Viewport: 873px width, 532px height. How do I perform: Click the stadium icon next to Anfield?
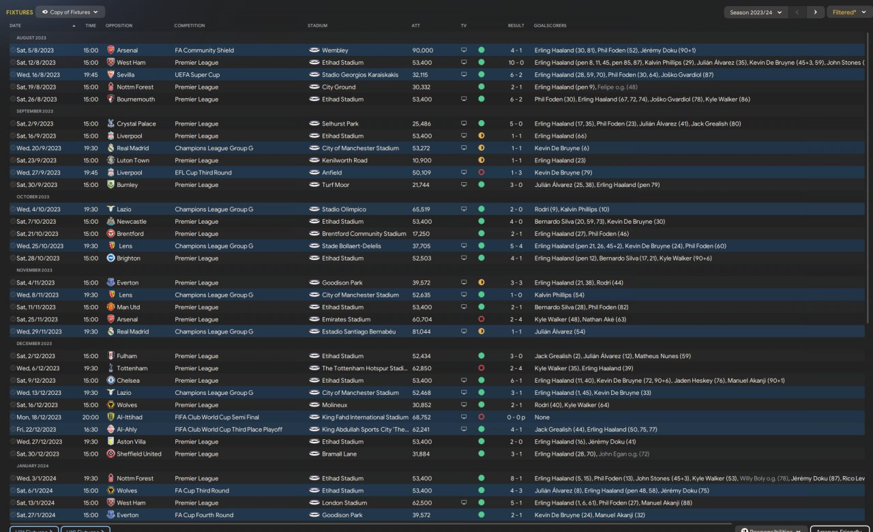coord(314,173)
